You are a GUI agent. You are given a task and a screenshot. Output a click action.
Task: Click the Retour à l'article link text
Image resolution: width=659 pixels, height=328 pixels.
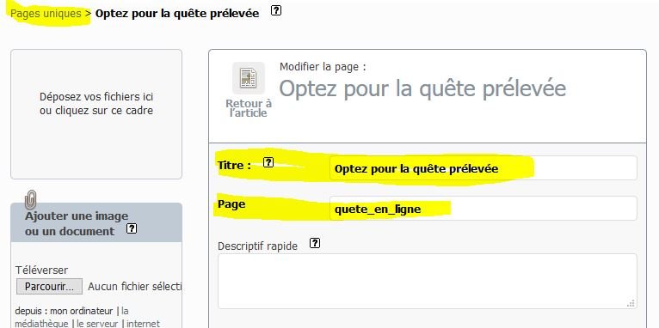tap(249, 108)
